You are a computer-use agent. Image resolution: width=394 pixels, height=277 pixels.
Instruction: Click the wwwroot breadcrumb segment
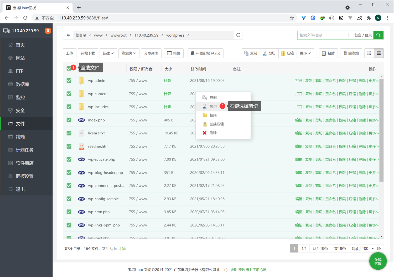[x=118, y=35]
